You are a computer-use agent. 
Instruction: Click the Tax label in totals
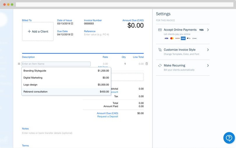click(116, 96)
